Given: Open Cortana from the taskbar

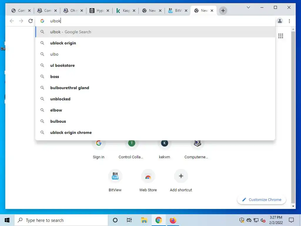Looking at the screenshot, I should tap(115, 220).
